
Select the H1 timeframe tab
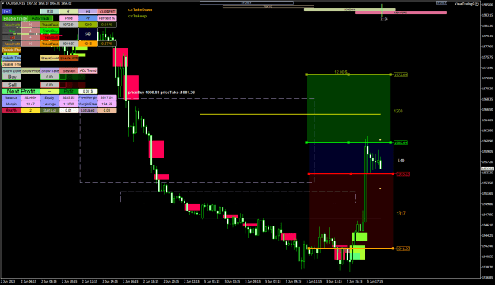[x=68, y=12]
